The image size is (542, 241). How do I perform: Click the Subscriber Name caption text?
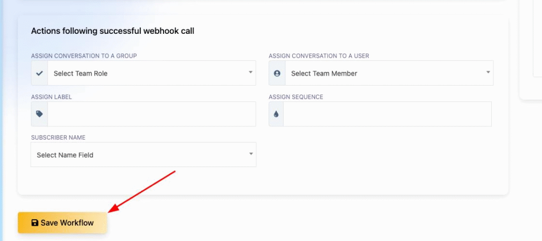point(58,138)
